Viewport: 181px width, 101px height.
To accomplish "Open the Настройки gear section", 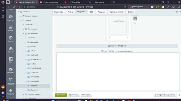I will coord(11,92).
